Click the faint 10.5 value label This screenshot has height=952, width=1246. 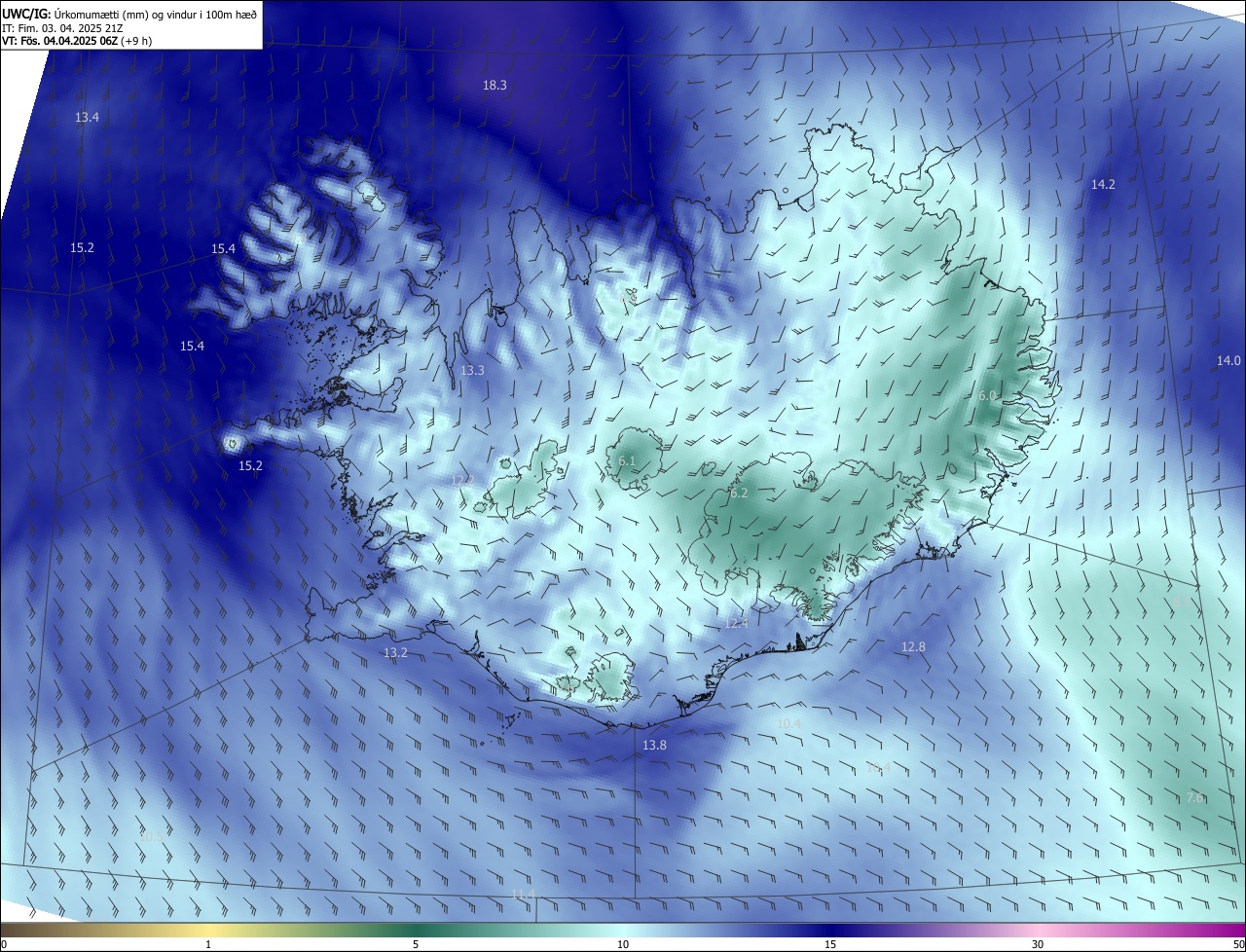click(x=152, y=836)
